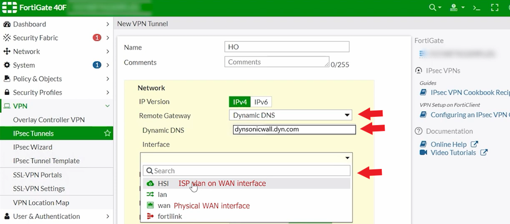The width and height of the screenshot is (510, 224).
Task: Open the search magnifier in the header
Action: (x=433, y=8)
